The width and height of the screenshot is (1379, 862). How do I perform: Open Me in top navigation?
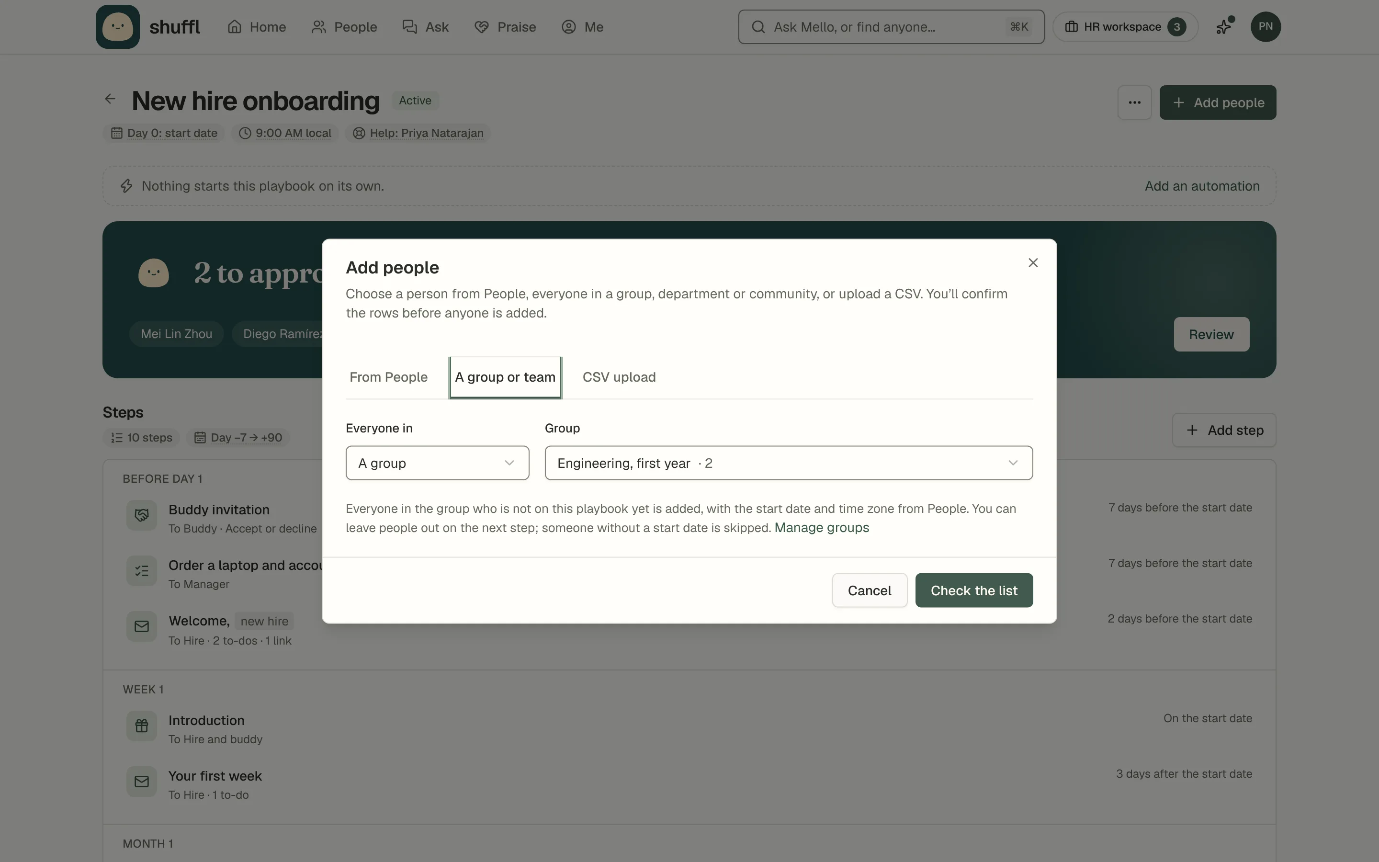pyautogui.click(x=582, y=27)
